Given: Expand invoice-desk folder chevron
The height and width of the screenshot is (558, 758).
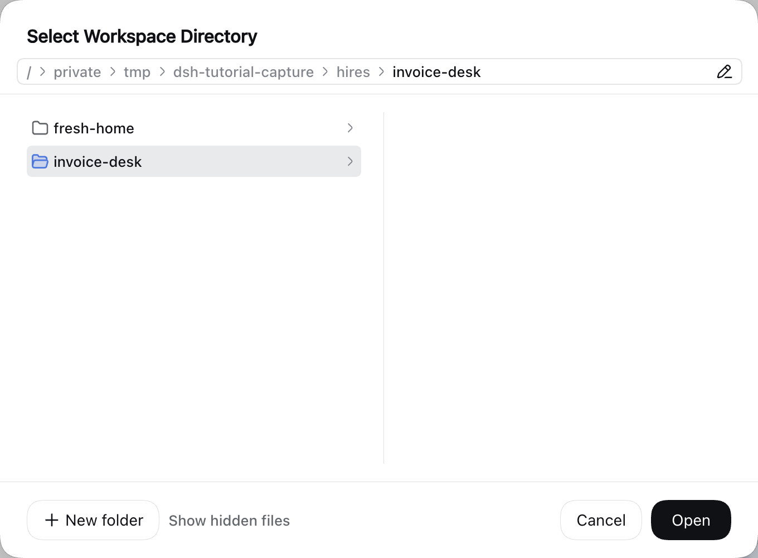Looking at the screenshot, I should coord(350,161).
